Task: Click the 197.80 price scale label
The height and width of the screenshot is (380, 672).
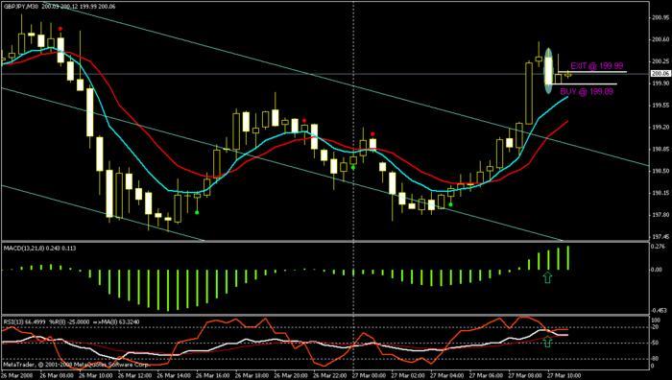Action: pyautogui.click(x=660, y=215)
